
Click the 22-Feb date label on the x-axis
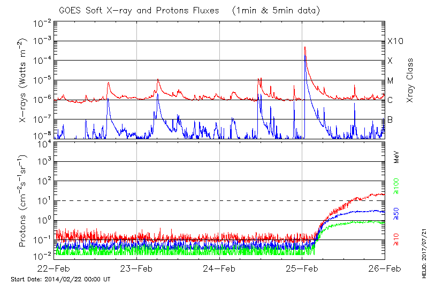pyautogui.click(x=55, y=269)
